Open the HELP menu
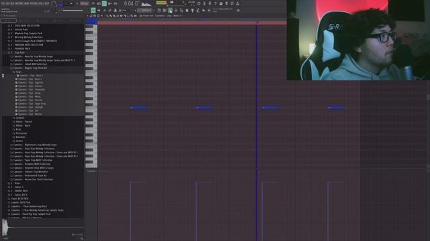 [x=48, y=3]
